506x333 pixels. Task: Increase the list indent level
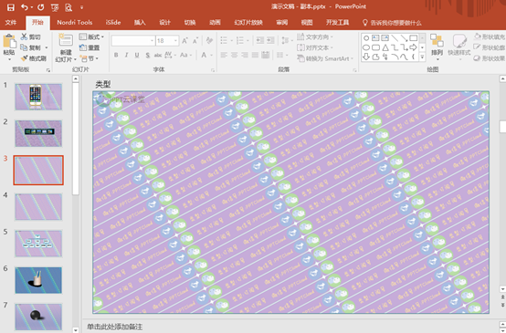(x=270, y=40)
